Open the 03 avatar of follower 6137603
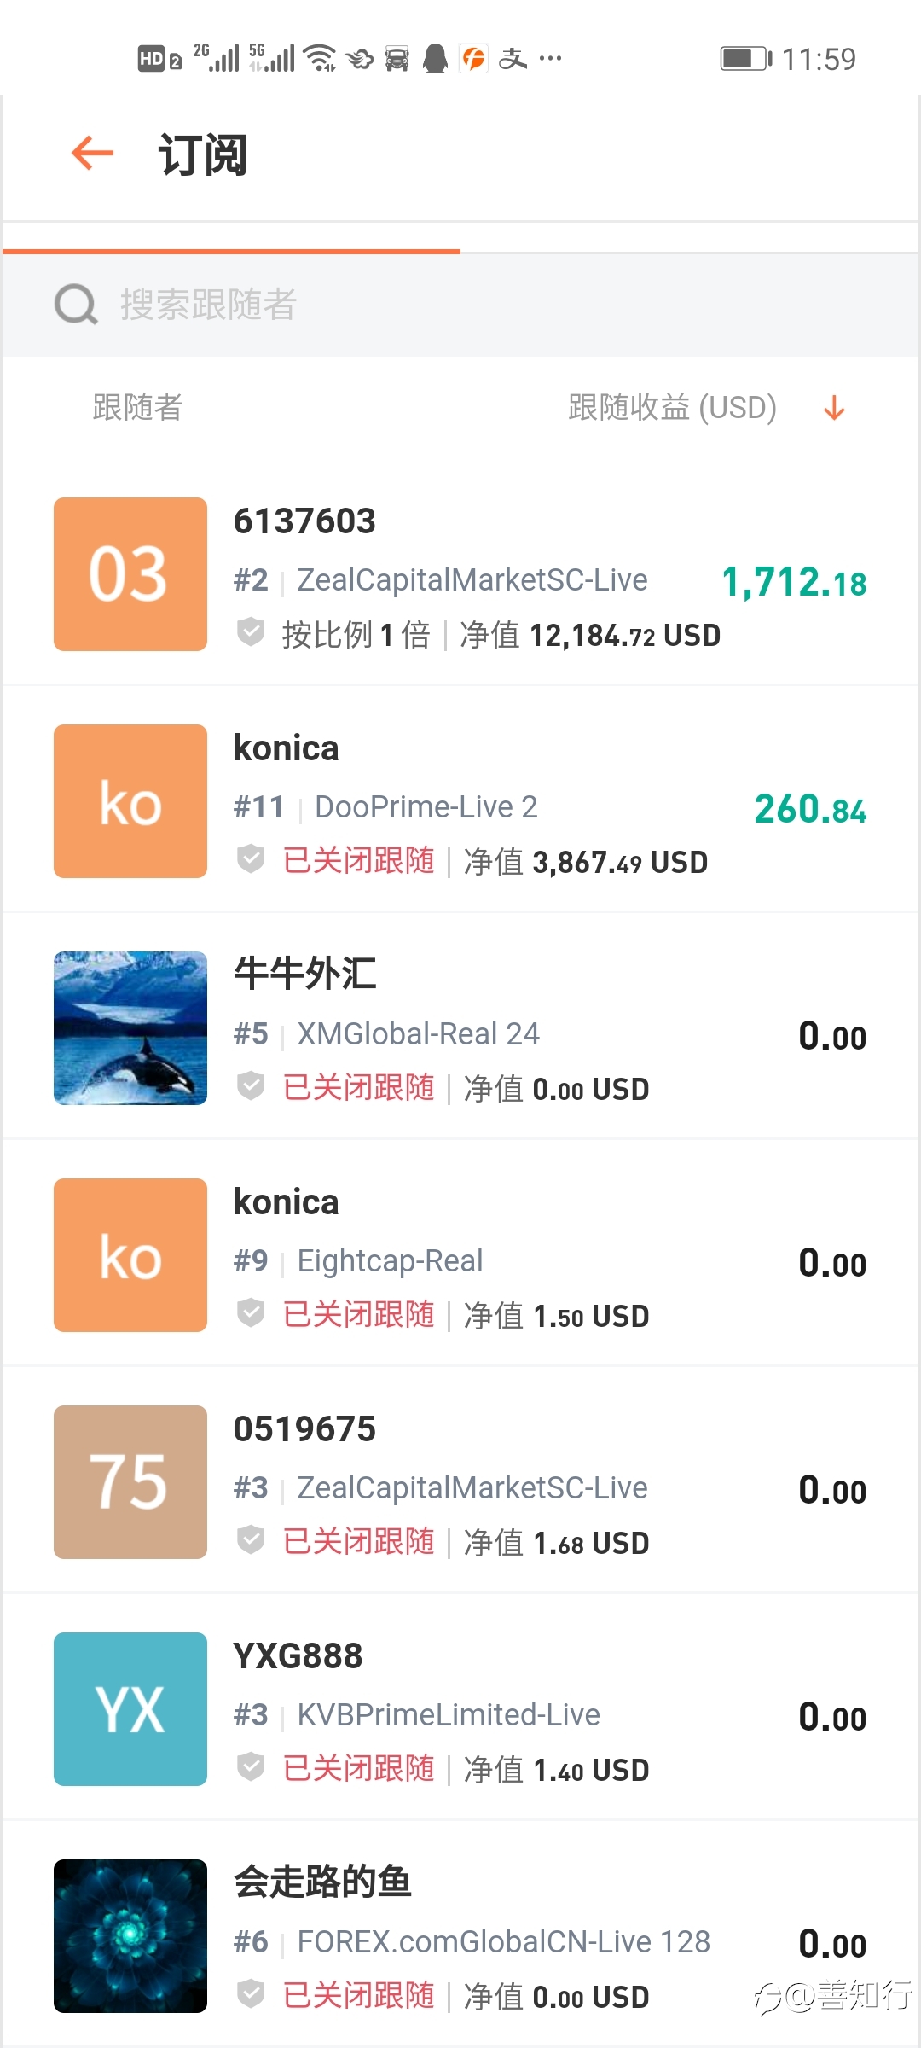Viewport: 921px width, 2048px height. pos(130,574)
